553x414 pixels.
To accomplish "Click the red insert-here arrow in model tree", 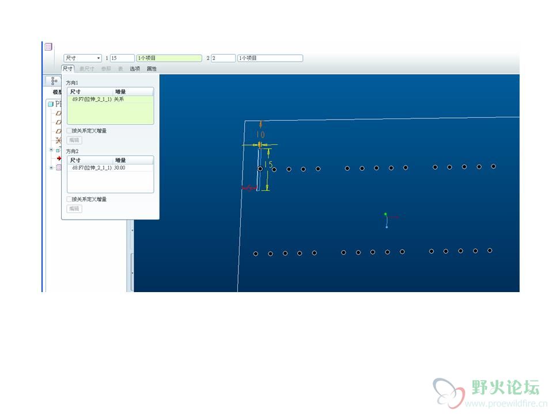I will coord(59,159).
